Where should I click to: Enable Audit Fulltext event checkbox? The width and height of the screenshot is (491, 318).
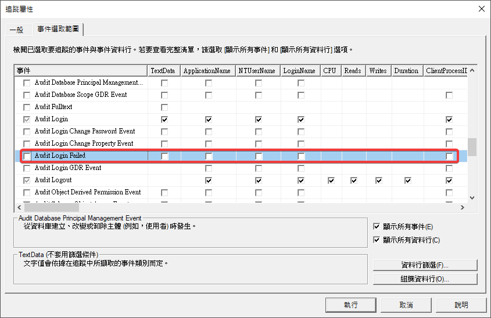click(27, 107)
